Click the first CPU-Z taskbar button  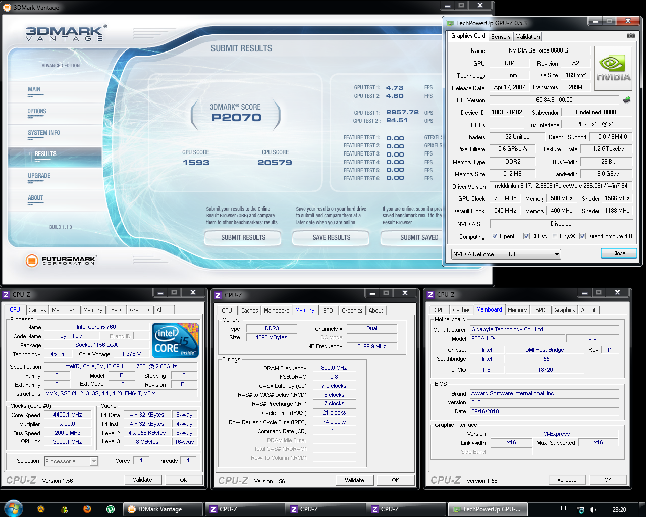[x=244, y=509]
